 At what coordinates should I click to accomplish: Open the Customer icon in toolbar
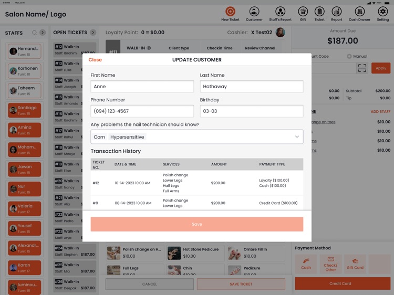254,14
